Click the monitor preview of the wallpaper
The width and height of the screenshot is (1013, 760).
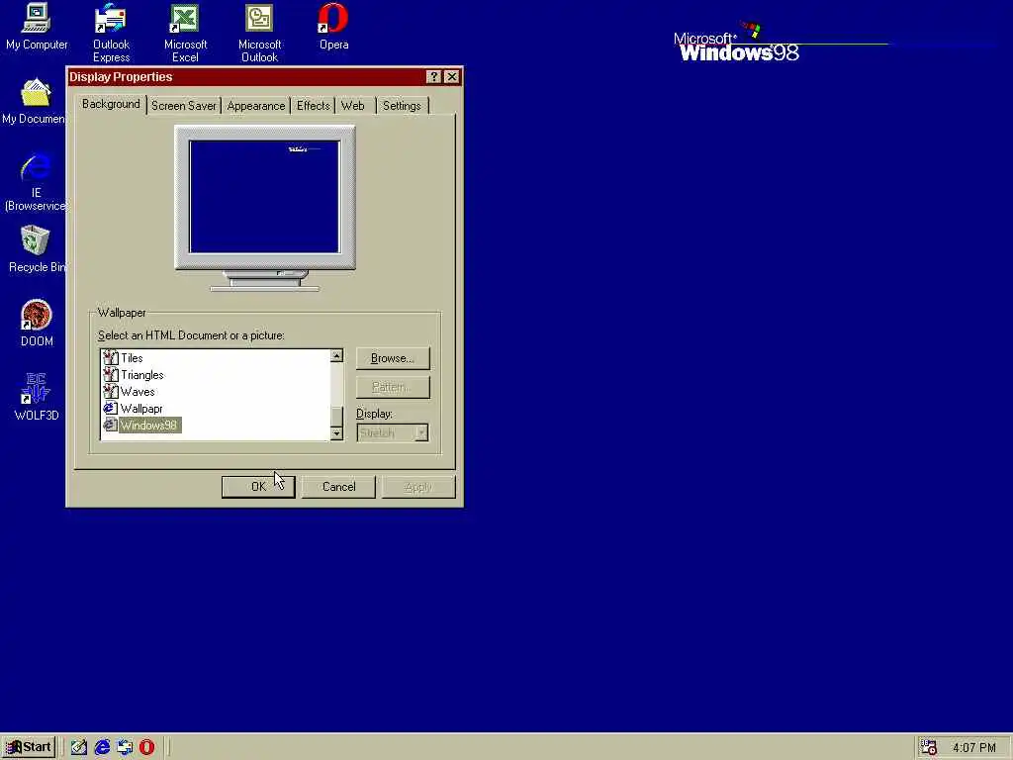[x=264, y=197]
